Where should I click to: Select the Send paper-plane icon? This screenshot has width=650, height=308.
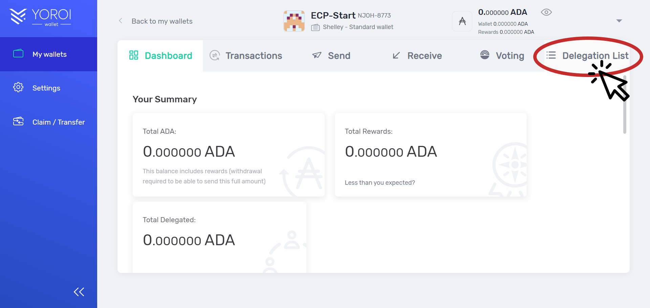pyautogui.click(x=316, y=55)
